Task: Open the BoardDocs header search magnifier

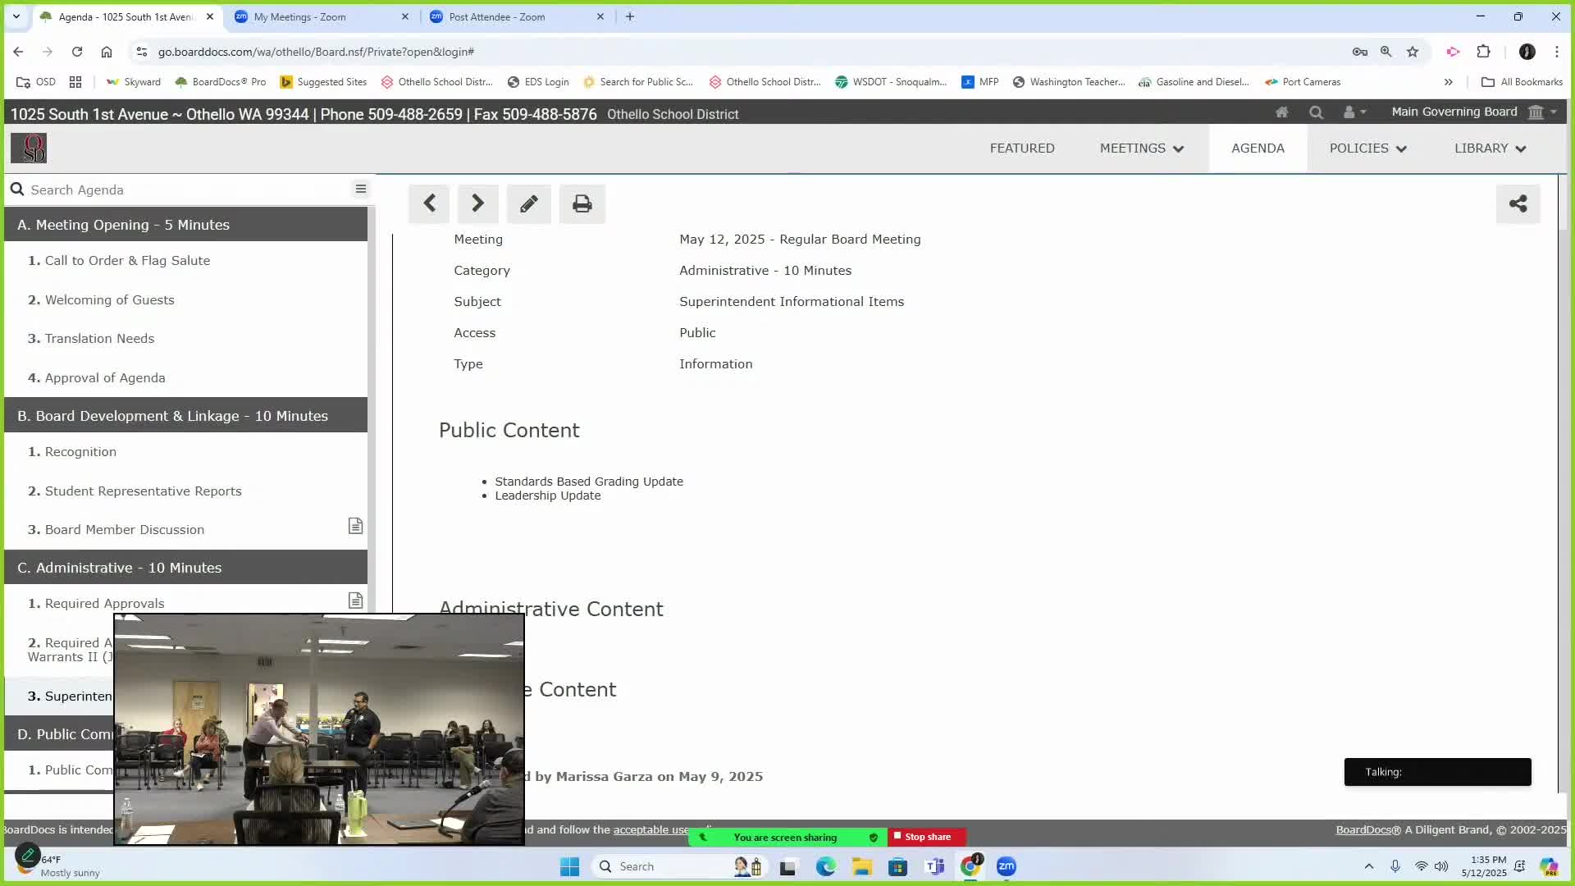Action: [x=1316, y=112]
